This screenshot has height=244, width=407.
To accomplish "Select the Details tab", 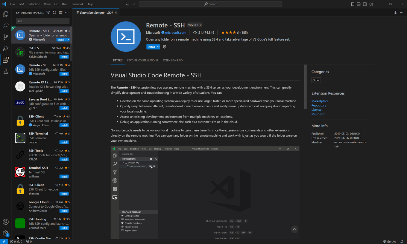I will coord(118,60).
